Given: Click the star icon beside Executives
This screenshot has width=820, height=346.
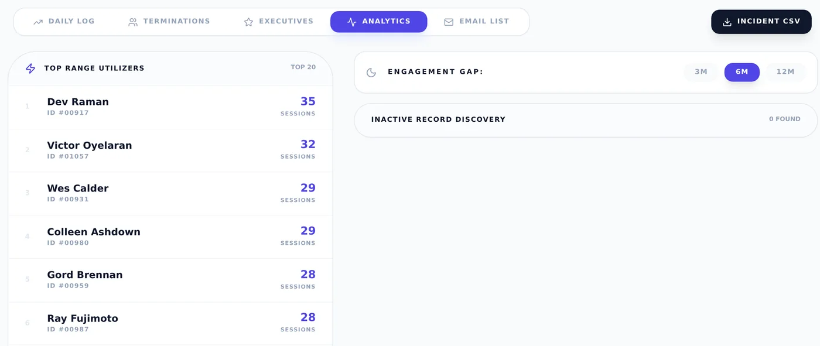Looking at the screenshot, I should tap(248, 22).
